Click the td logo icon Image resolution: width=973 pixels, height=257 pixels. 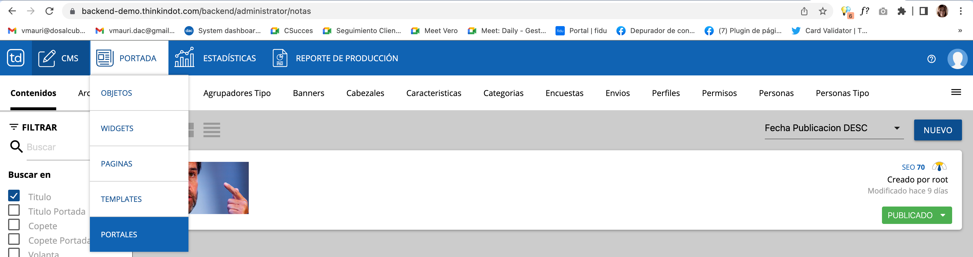[x=15, y=58]
